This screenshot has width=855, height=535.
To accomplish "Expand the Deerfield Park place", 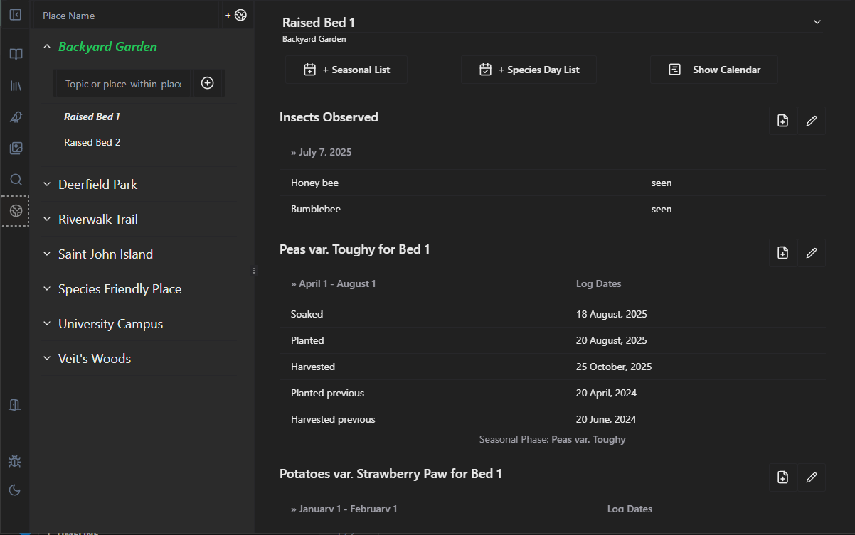I will (47, 185).
